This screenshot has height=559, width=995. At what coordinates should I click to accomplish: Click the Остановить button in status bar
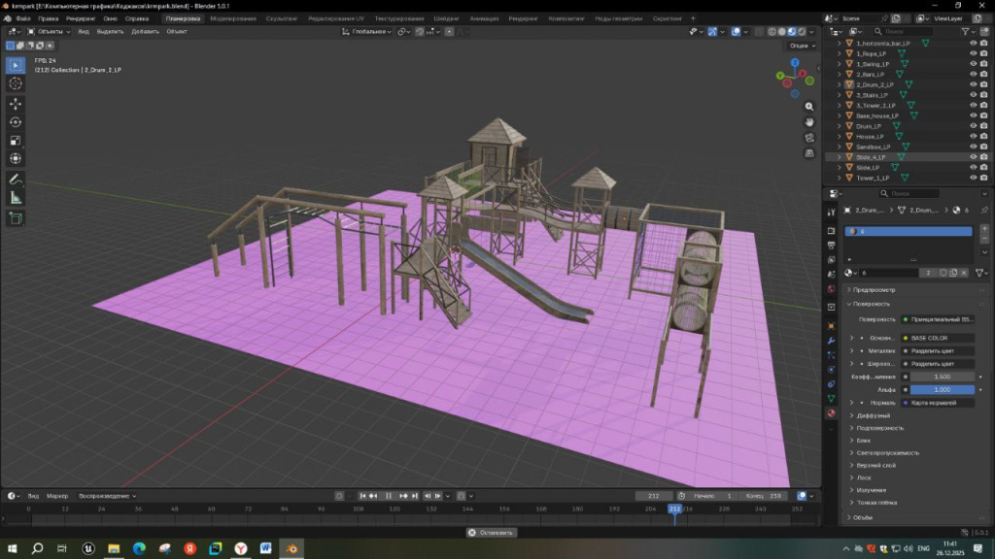pyautogui.click(x=492, y=532)
